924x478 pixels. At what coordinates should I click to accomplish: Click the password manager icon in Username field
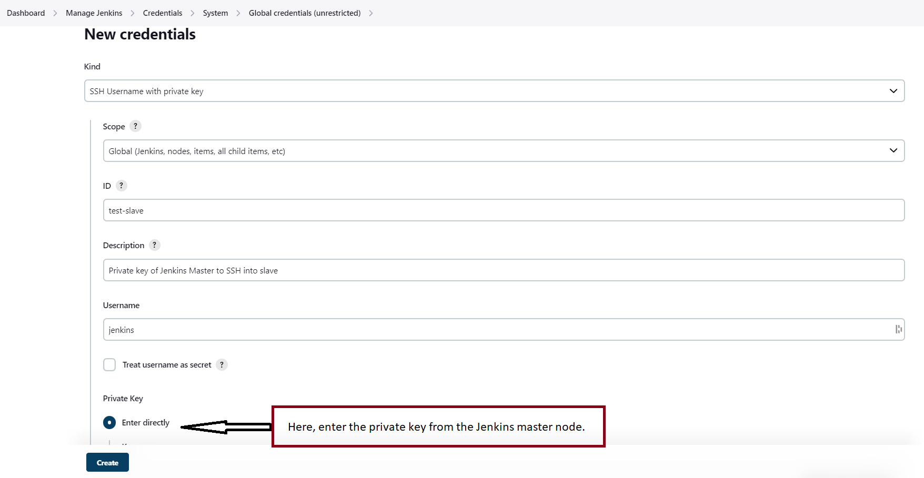pyautogui.click(x=898, y=329)
